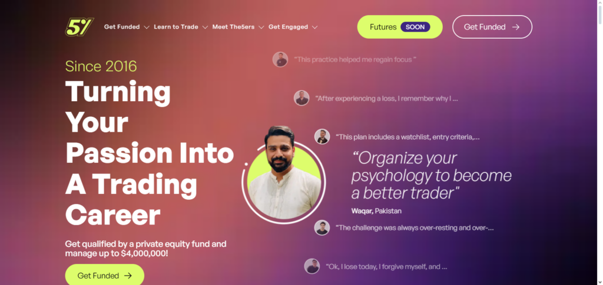The width and height of the screenshot is (603, 285).
Task: Click the page's vertical scrollbar thumb
Action: point(599,15)
